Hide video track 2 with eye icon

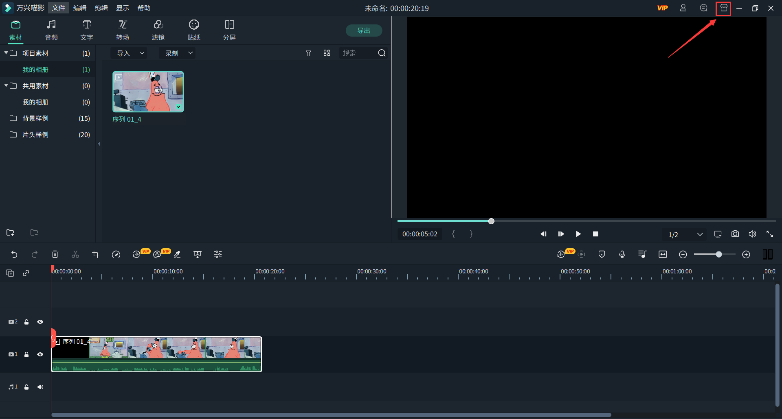pyautogui.click(x=40, y=322)
